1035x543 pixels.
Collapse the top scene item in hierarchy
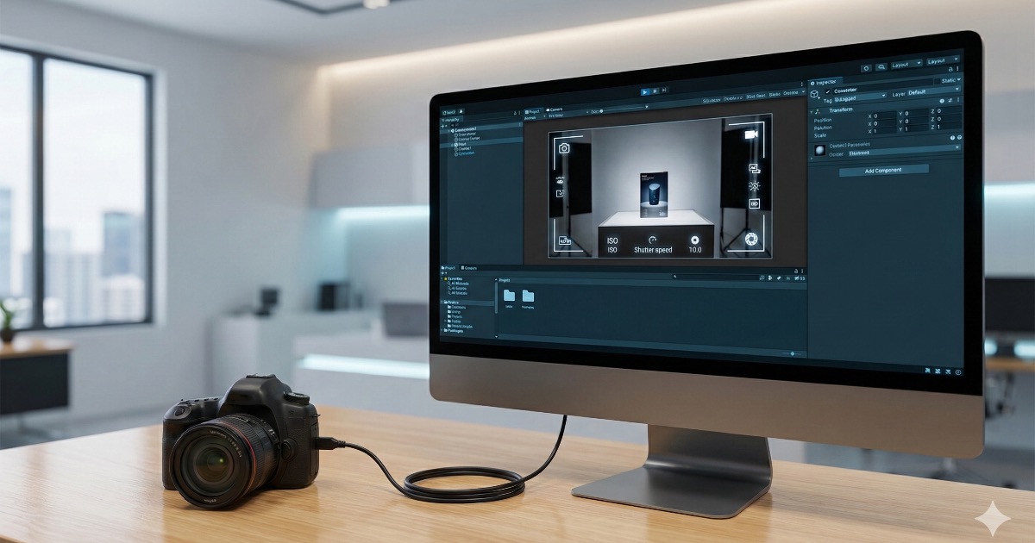point(448,130)
